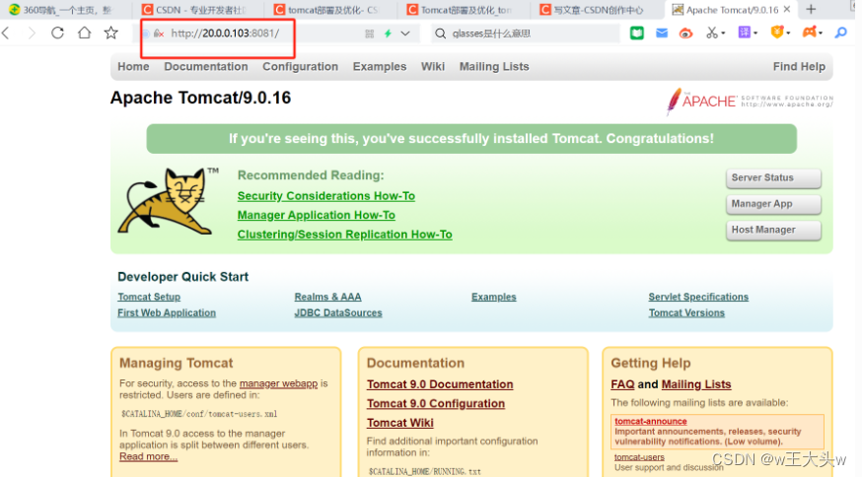This screenshot has height=477, width=862.
Task: Expand the dropdown arrow beside game controller
Action: tap(821, 34)
